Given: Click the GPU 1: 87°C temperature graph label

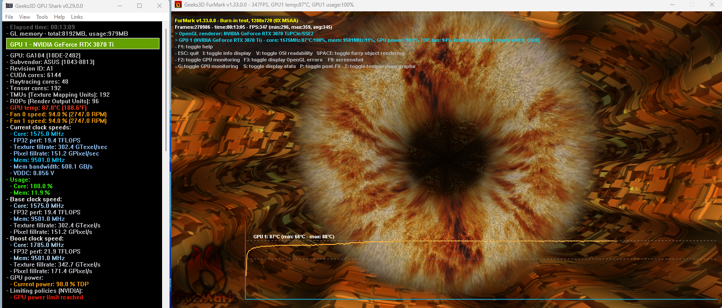Looking at the screenshot, I should [x=294, y=237].
